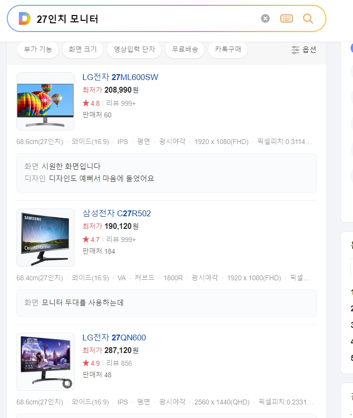Click 판매처 184 sellers count
The width and height of the screenshot is (353, 418).
(x=98, y=251)
